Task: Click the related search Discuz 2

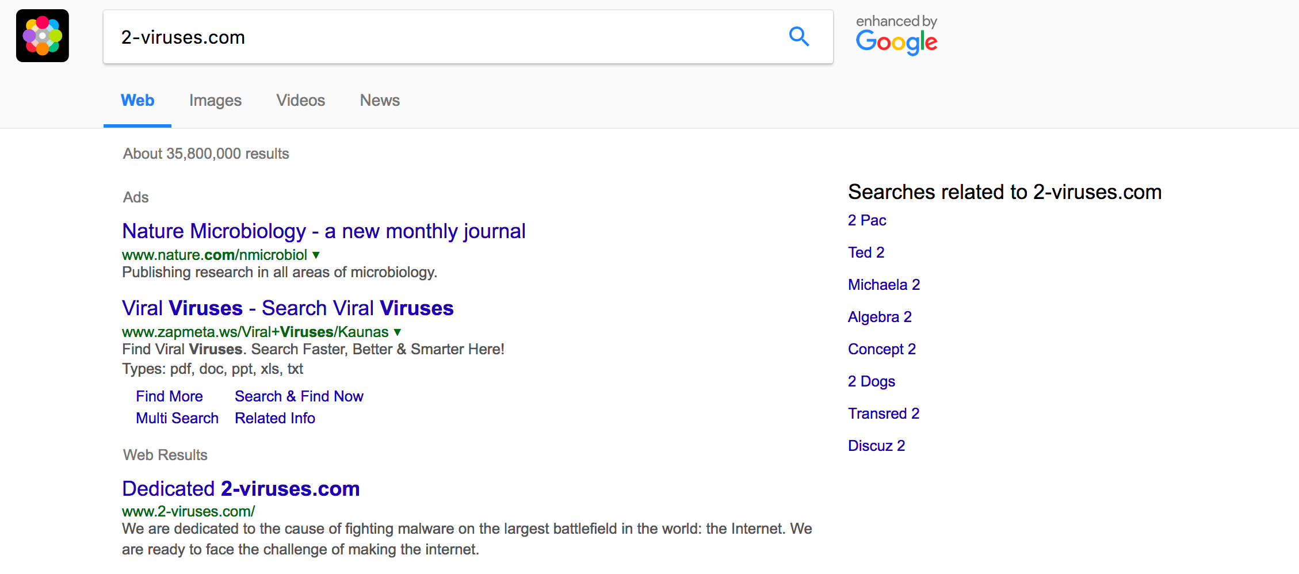Action: point(876,446)
